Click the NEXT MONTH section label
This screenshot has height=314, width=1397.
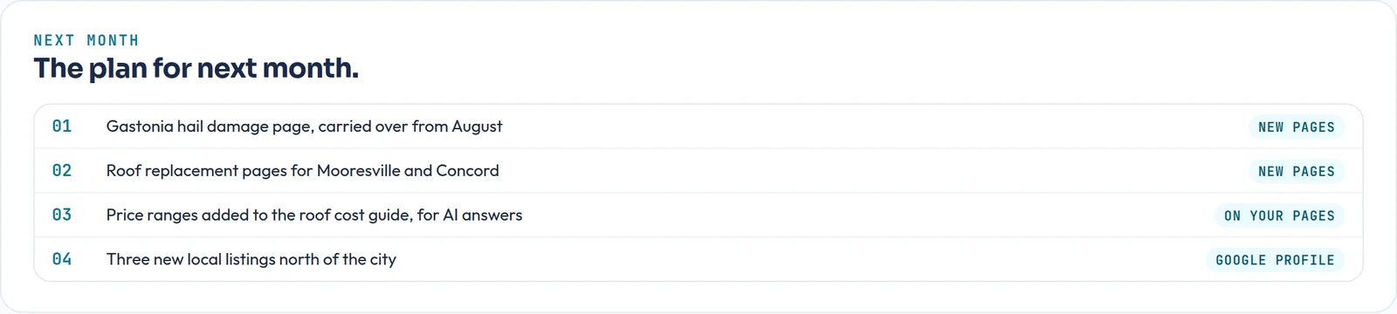pyautogui.click(x=86, y=40)
